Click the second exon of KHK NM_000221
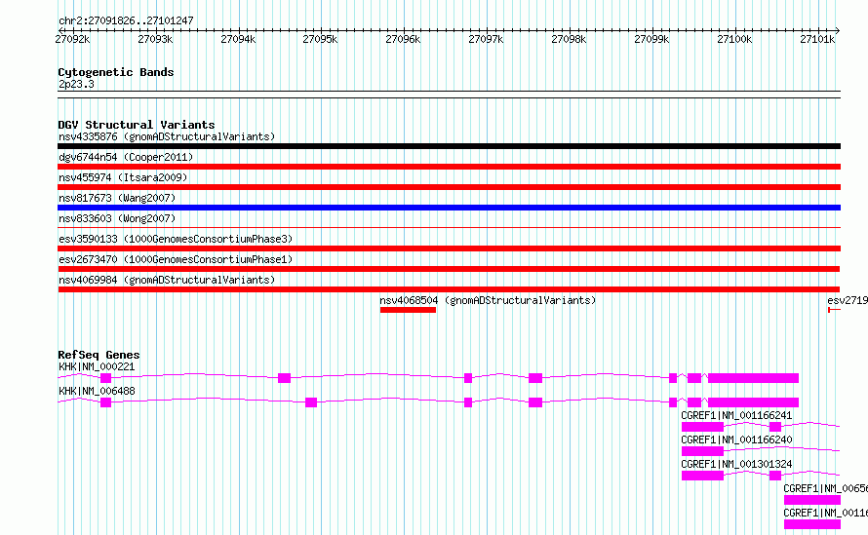 click(x=284, y=378)
